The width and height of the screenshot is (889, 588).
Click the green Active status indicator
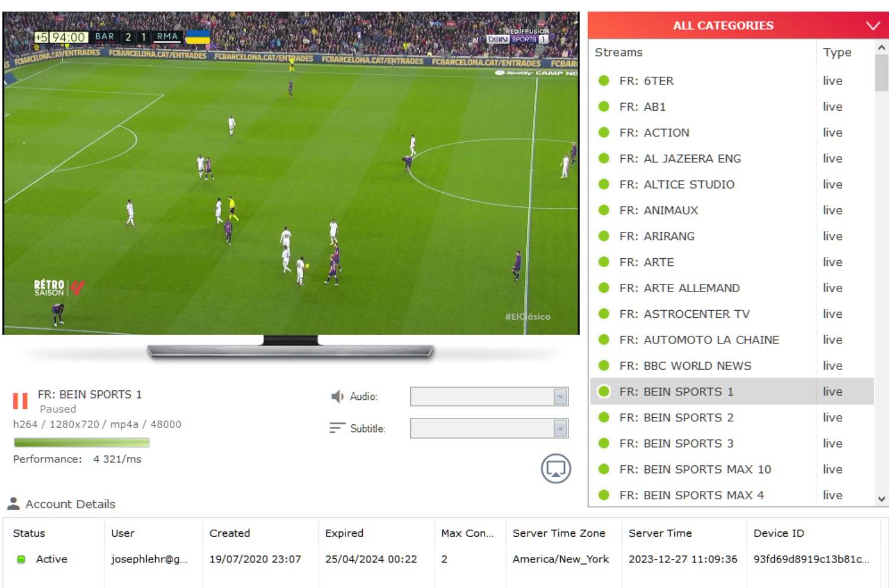coord(20,559)
